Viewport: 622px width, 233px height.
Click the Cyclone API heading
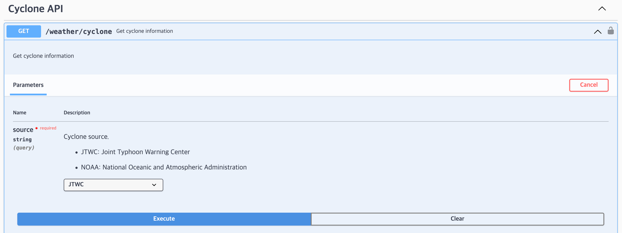pos(36,9)
